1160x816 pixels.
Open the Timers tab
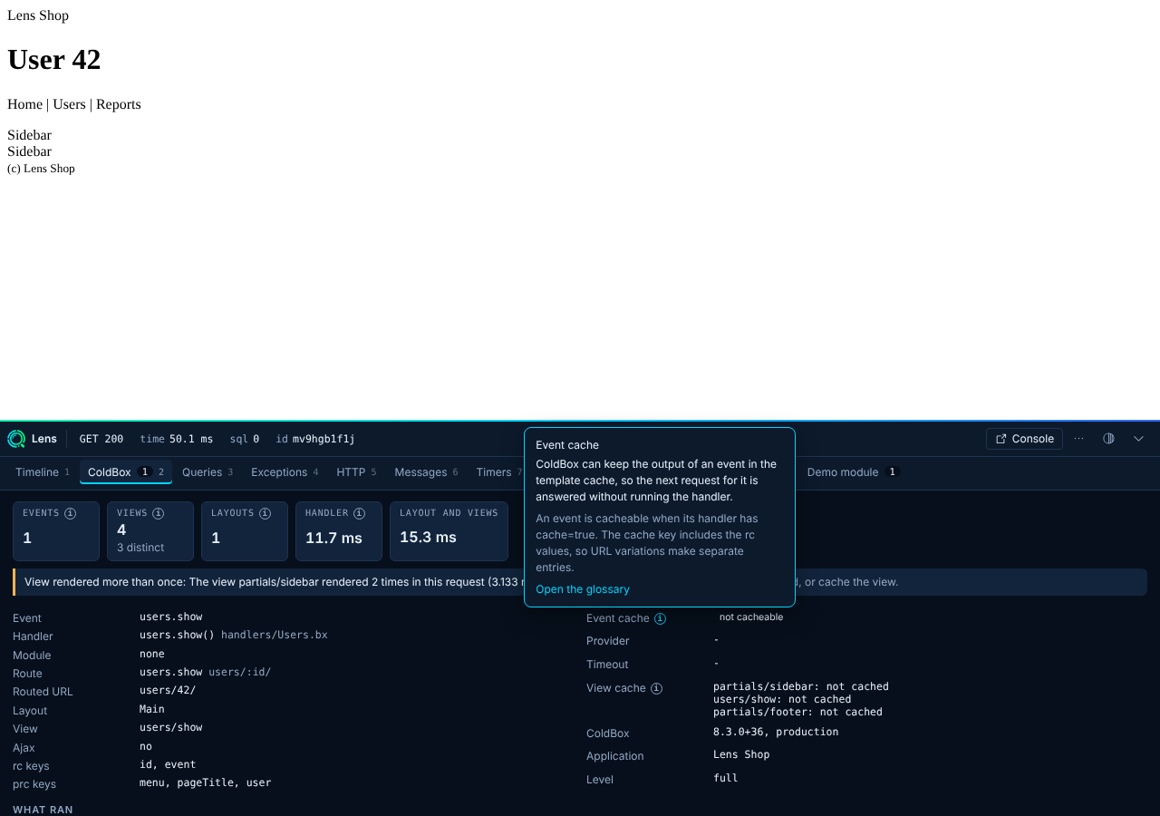tap(498, 472)
